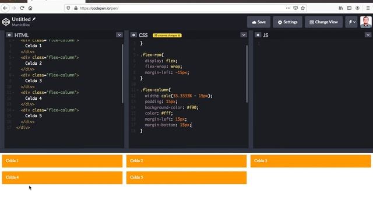The width and height of the screenshot is (373, 210).
Task: Click the padlock site security icon
Action: (76, 8)
